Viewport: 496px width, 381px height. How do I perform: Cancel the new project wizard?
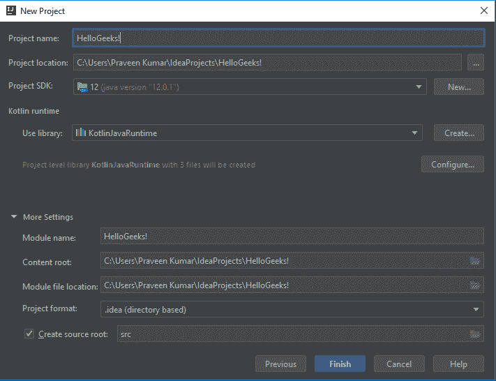click(399, 364)
